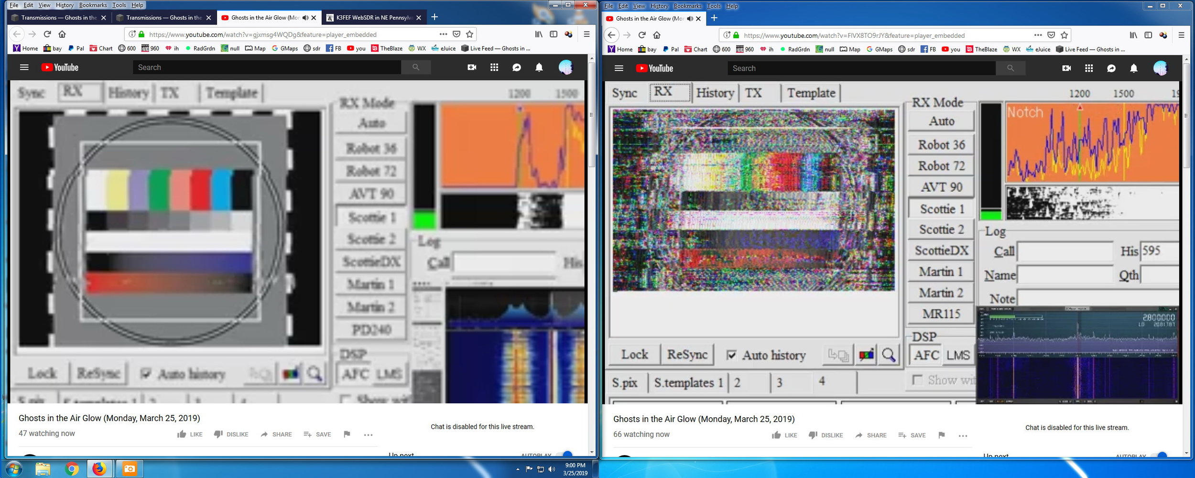1195x478 pixels.
Task: Open notifications bell in right YouTube
Action: (x=1134, y=68)
